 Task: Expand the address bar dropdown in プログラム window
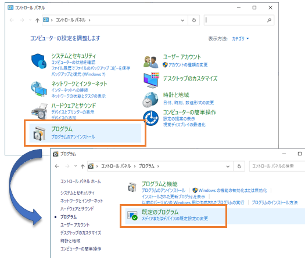(x=228, y=166)
